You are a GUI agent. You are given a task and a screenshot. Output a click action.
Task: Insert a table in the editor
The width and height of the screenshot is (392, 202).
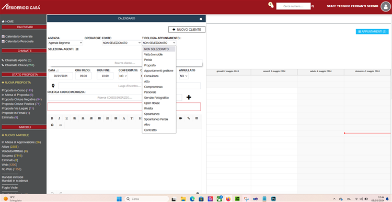tap(197, 118)
